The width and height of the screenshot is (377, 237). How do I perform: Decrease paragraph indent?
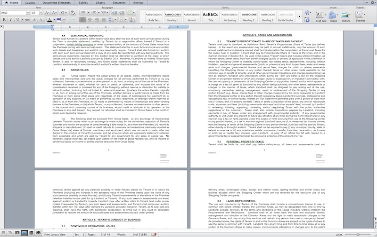(115, 13)
